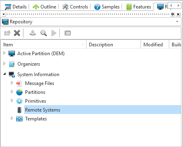Image resolution: width=183 pixels, height=147 pixels.
Task: Select the Remote Systems server icon
Action: [x=19, y=110]
